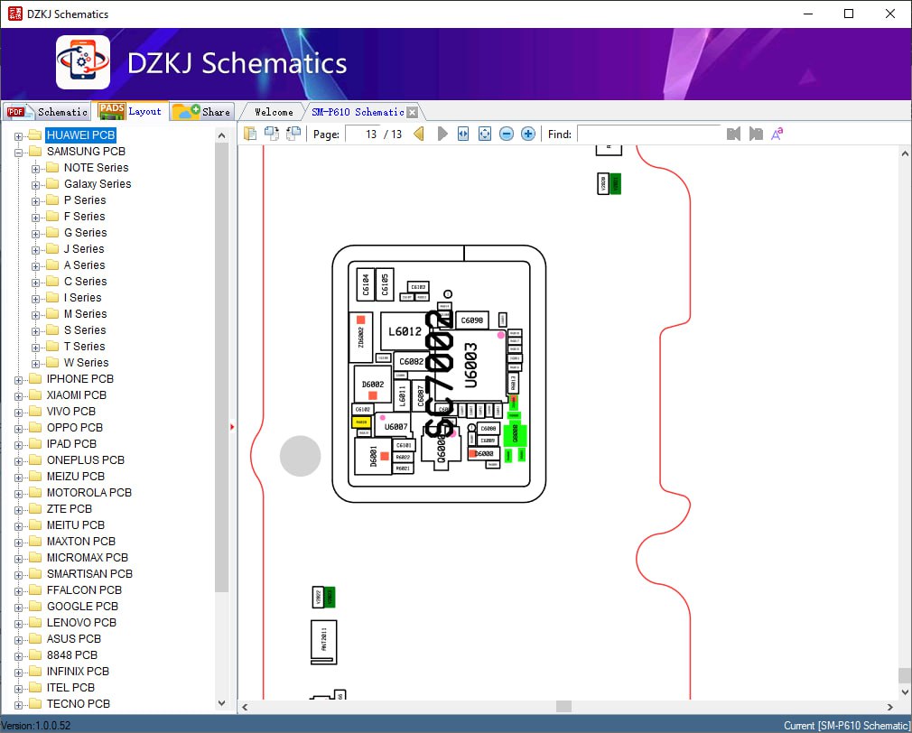Switch to the Welcome tab
The image size is (912, 733).
click(274, 112)
